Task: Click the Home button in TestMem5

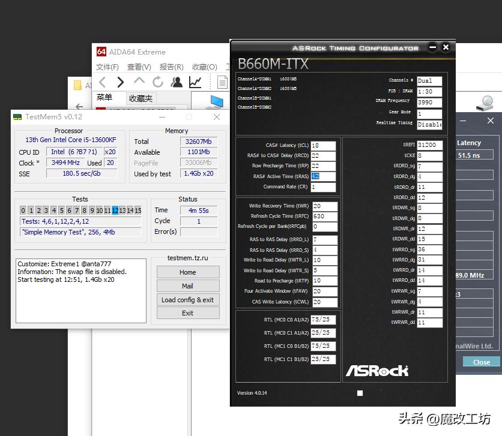Action: pos(187,272)
